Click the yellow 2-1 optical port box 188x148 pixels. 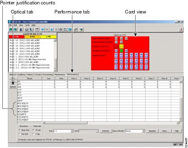121,46
